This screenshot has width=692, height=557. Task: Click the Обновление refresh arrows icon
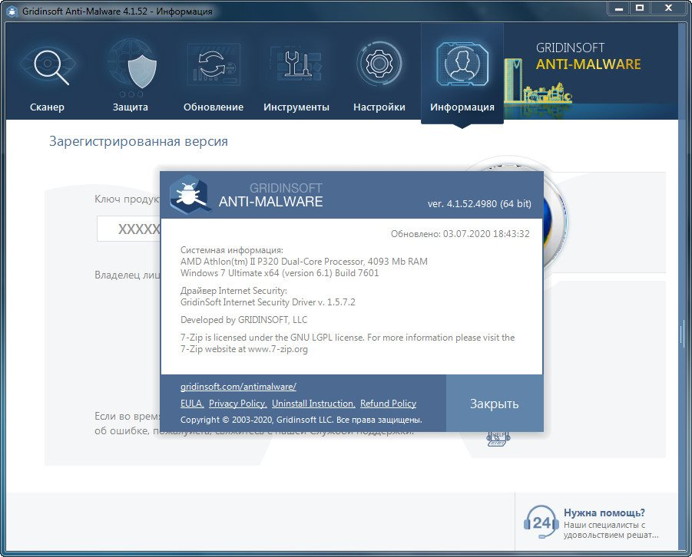214,64
